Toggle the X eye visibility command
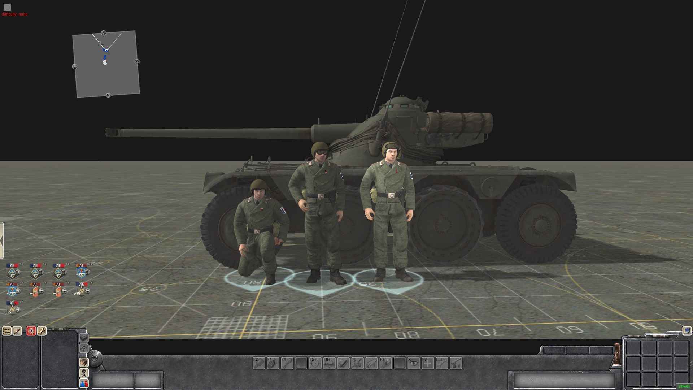The image size is (693, 390). click(414, 363)
